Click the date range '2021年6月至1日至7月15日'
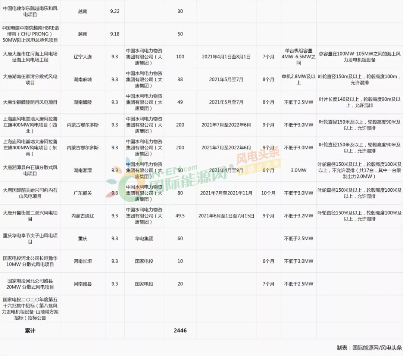The image size is (403, 356). tap(226, 216)
